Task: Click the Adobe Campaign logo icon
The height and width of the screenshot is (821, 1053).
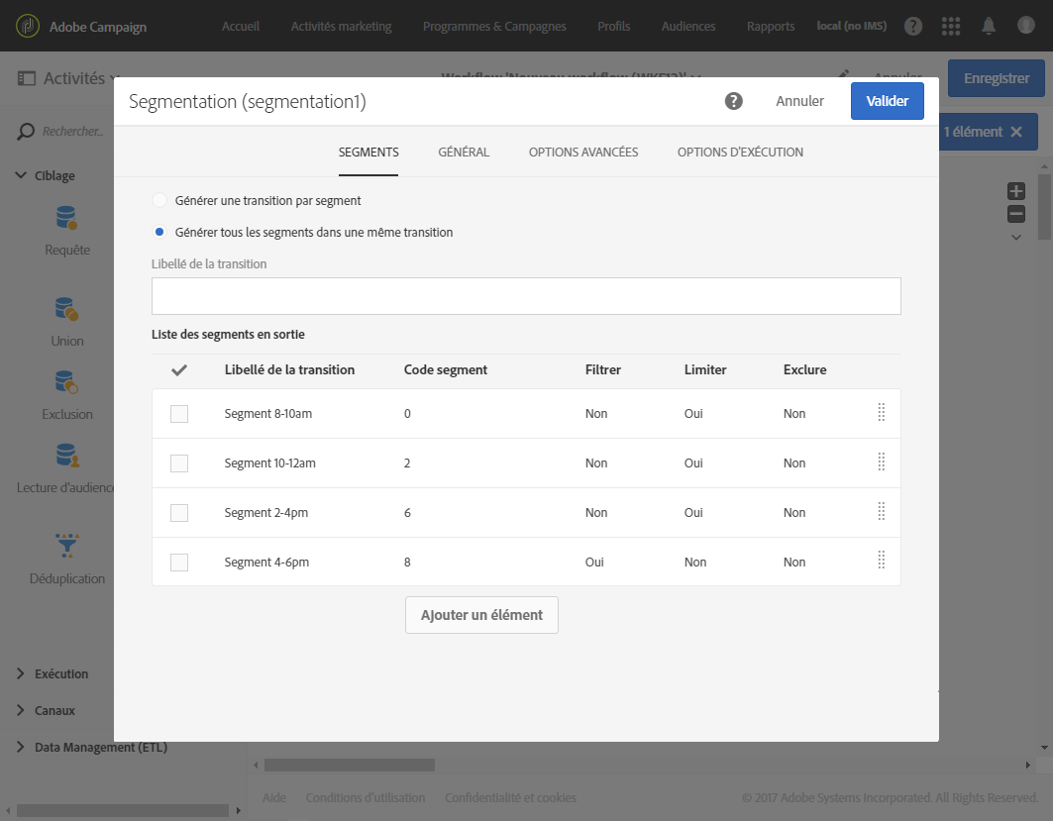Action: (x=29, y=26)
